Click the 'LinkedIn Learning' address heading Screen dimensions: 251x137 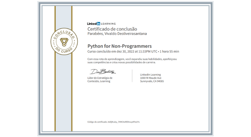pyautogui.click(x=150, y=75)
